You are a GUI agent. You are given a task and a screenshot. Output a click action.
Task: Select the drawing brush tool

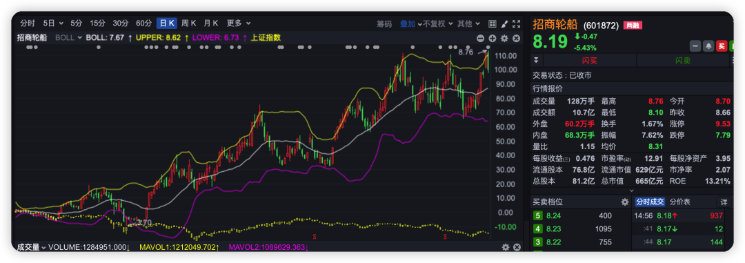pyautogui.click(x=504, y=23)
